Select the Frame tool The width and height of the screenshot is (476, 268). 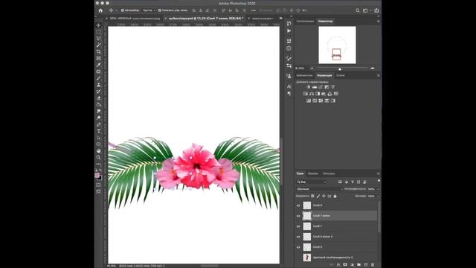pyautogui.click(x=98, y=58)
